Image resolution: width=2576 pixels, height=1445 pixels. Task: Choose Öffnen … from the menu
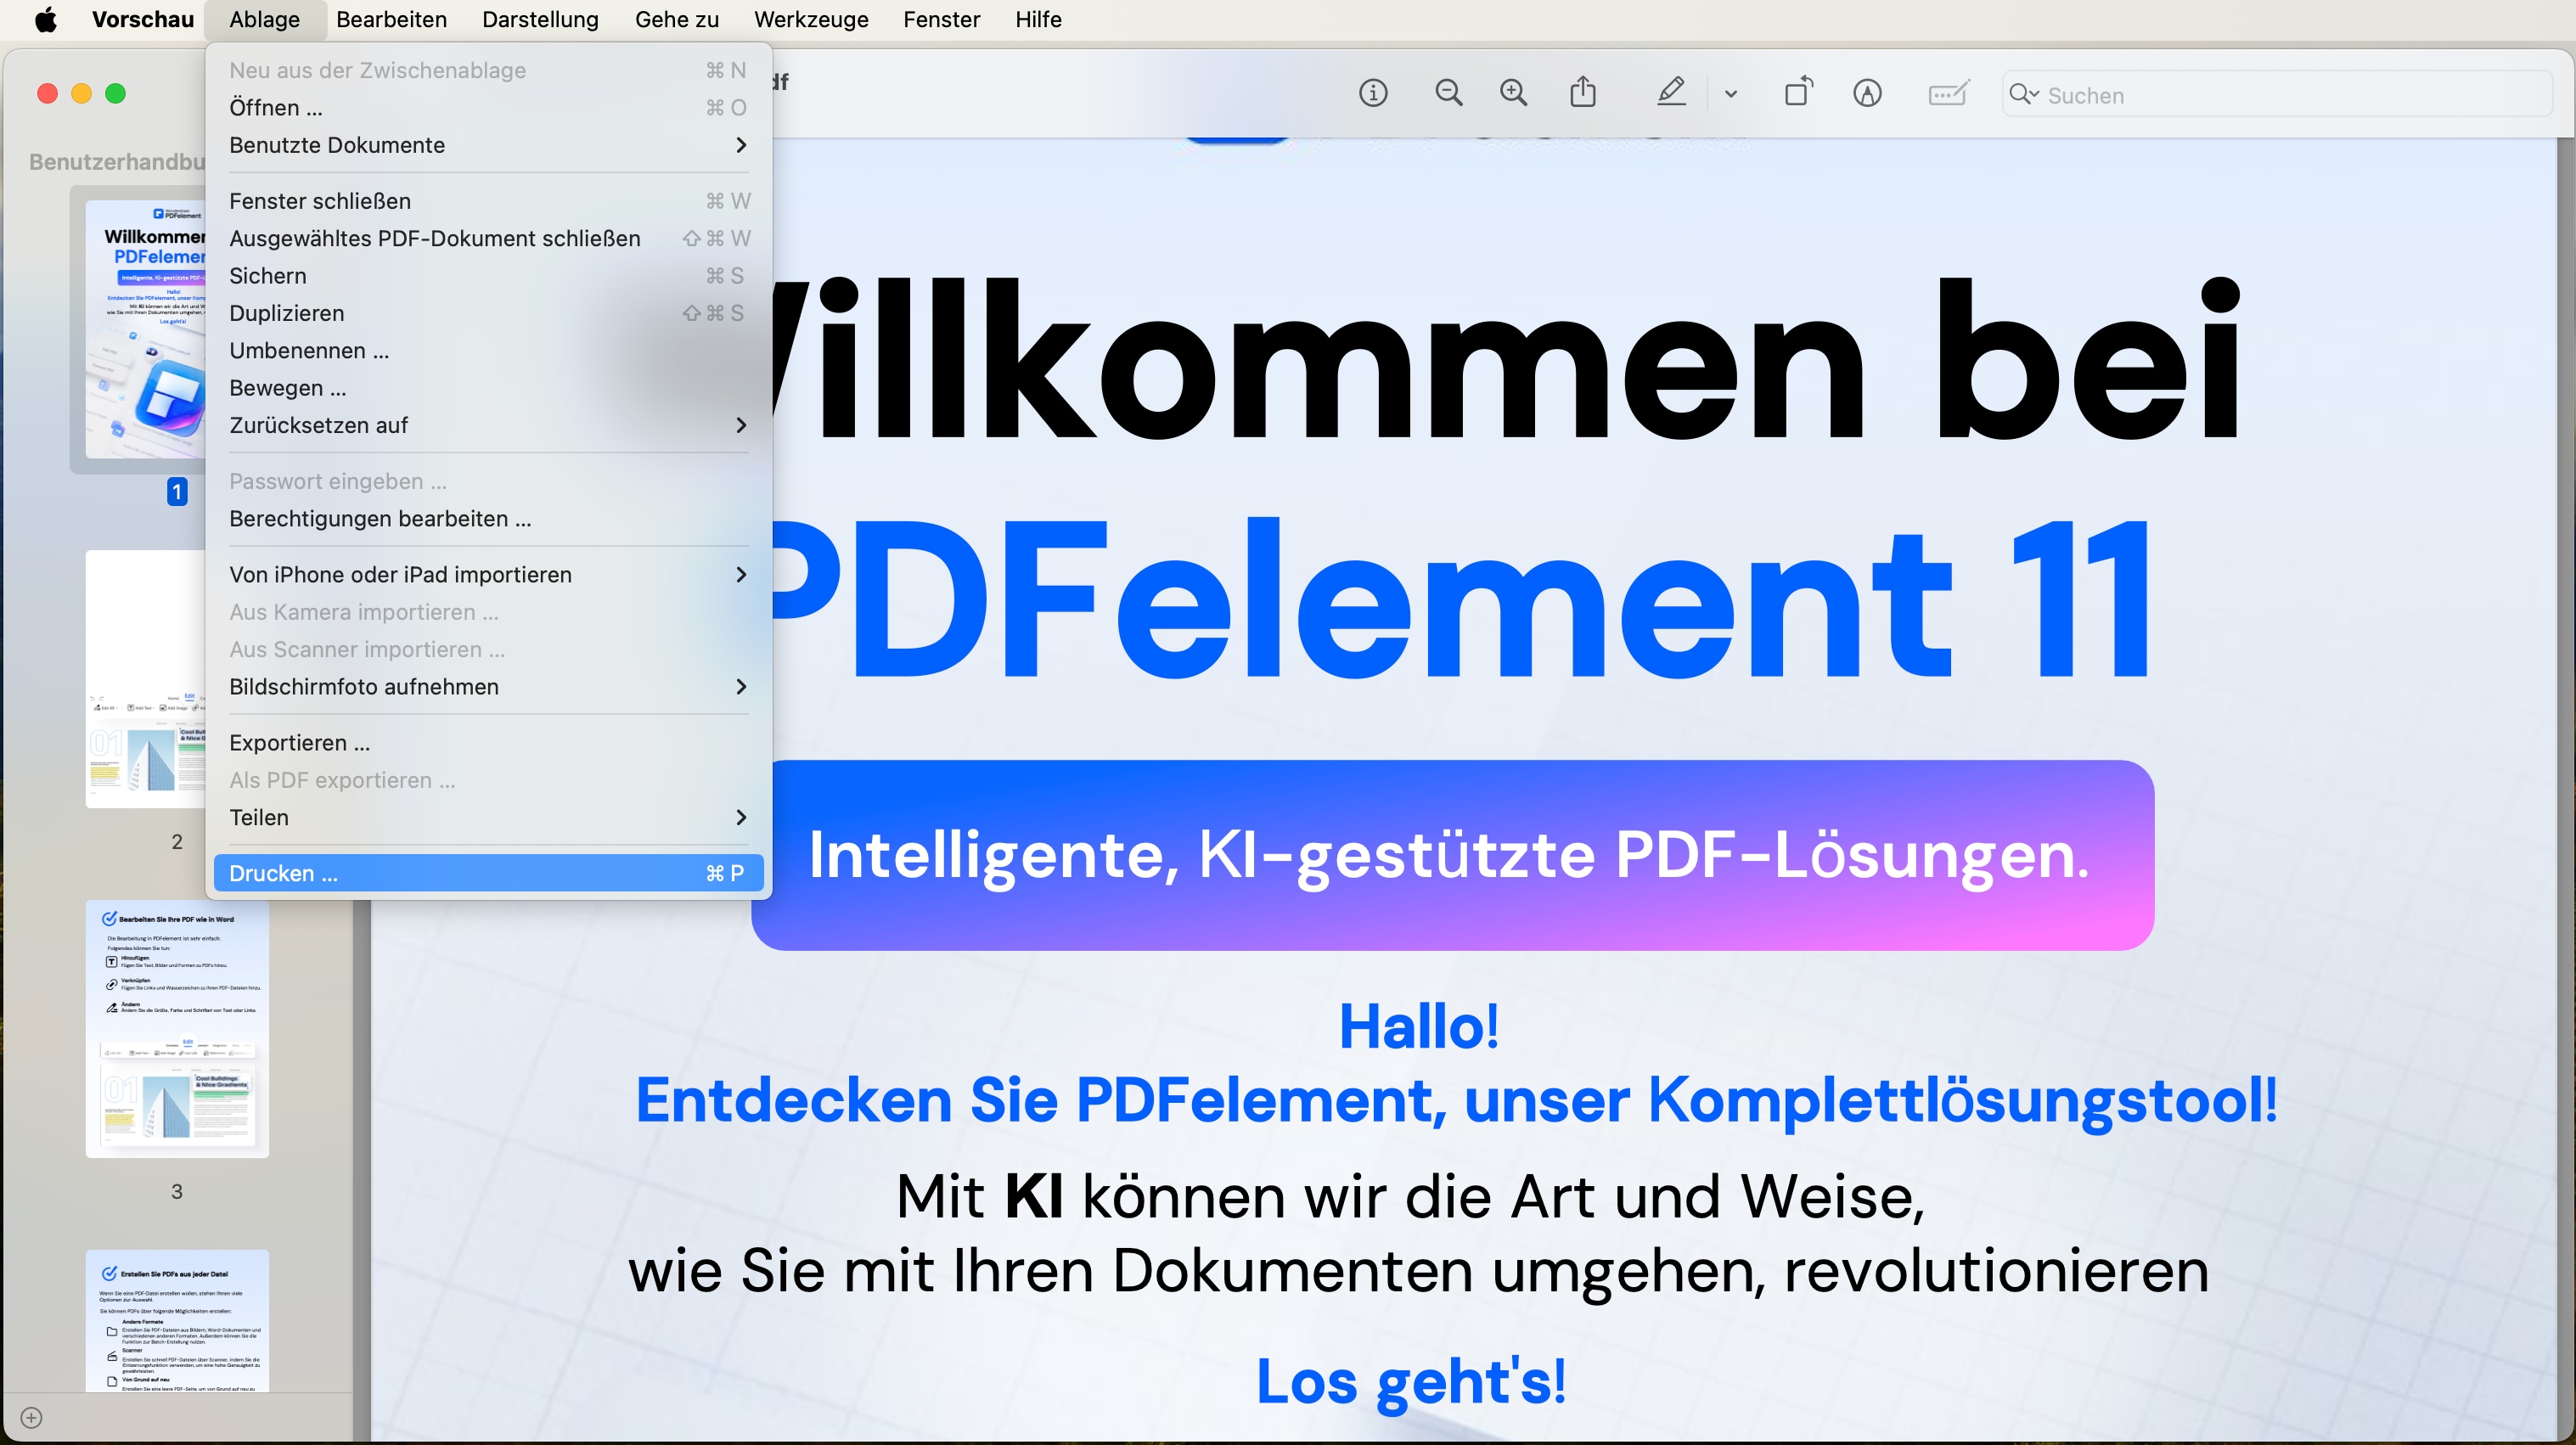click(488, 107)
